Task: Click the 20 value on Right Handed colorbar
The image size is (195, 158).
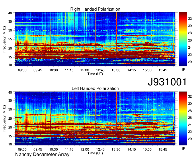Action: 190,62
